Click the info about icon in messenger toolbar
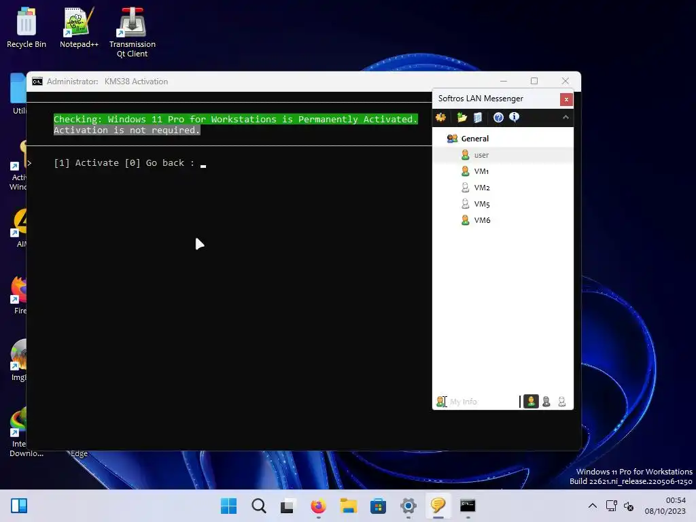 click(514, 117)
